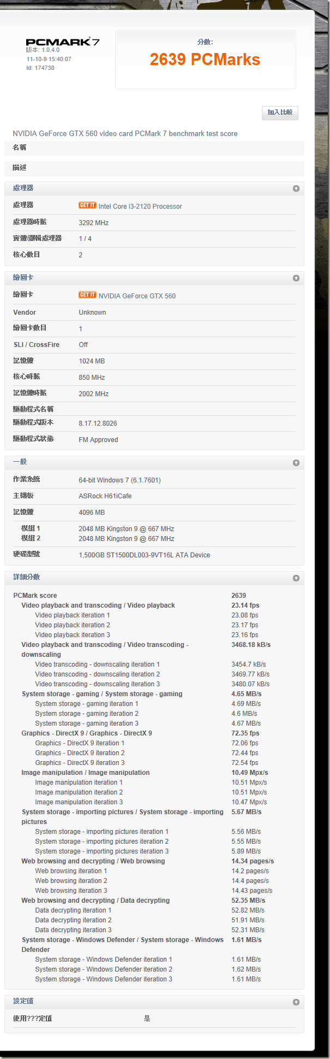The height and width of the screenshot is (1059, 330).
Task: Open the Intel Core i3-2120 Processor link
Action: (x=140, y=207)
